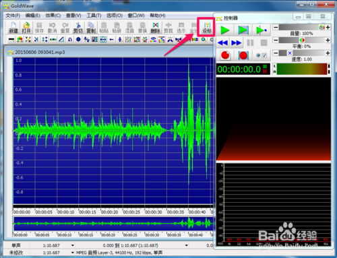The image size is (337, 258).
Task: Click the 替换 (Replace) toolbar button
Action: (142, 28)
